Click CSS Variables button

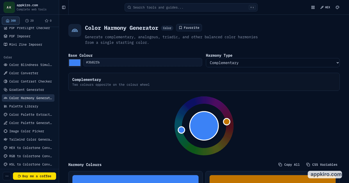coord(322,164)
